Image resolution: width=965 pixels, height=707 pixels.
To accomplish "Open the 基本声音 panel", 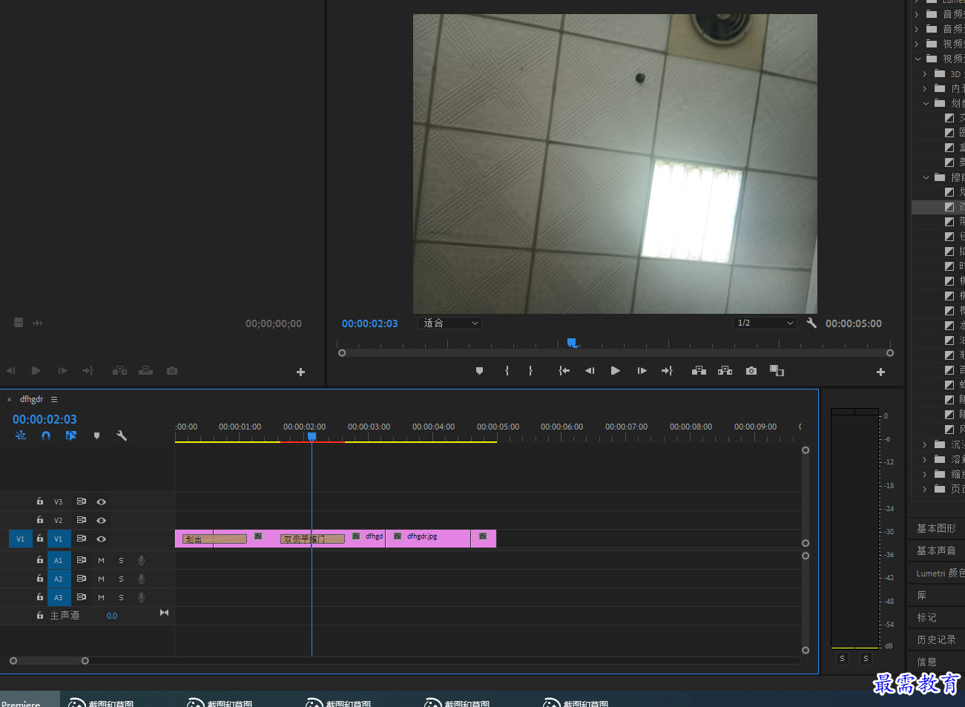I will (936, 550).
